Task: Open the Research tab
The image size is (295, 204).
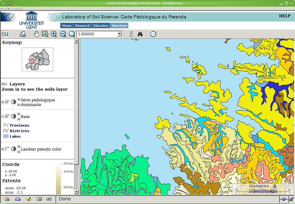Action: point(82,26)
